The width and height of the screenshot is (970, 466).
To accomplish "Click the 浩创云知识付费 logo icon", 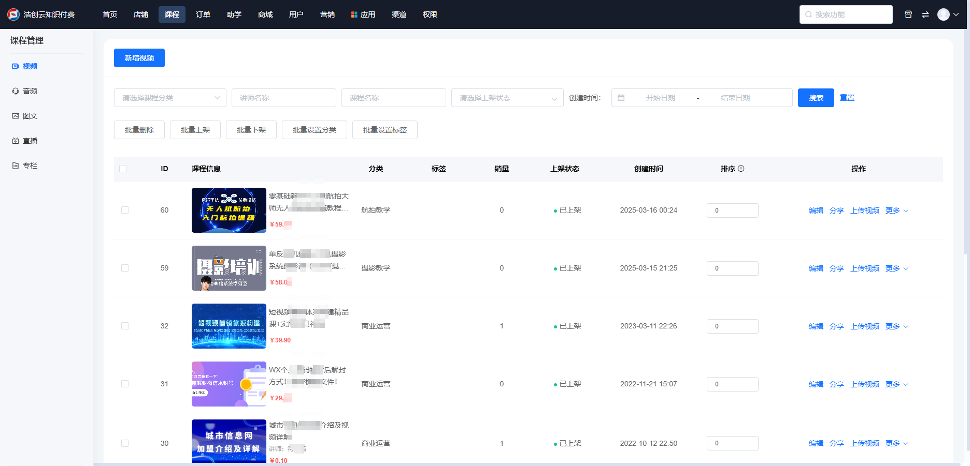I will tap(13, 14).
